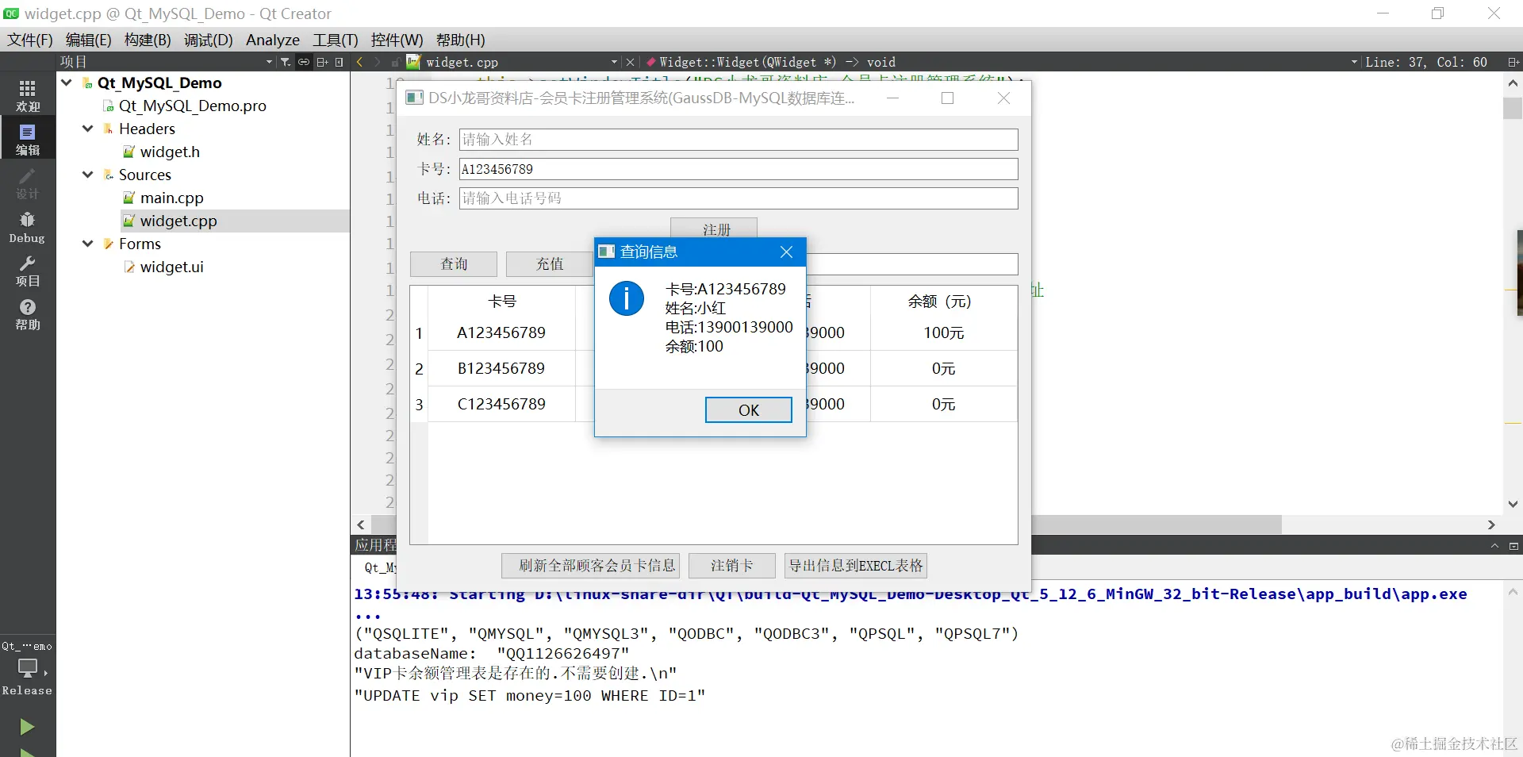The width and height of the screenshot is (1523, 757).
Task: Select widget.ui in project tree
Action: [x=171, y=267]
